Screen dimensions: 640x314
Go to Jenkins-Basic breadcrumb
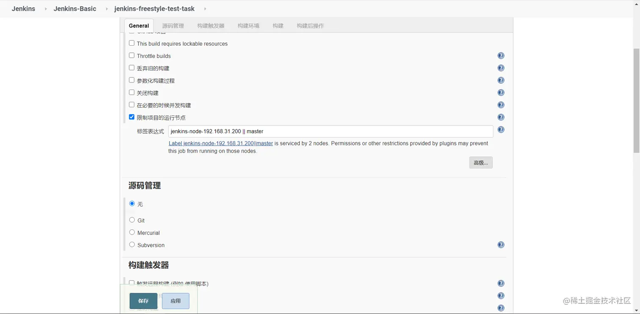click(75, 9)
